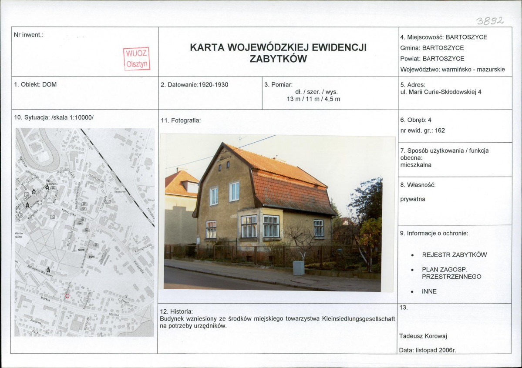Click the house photograph
This screenshot has height=368, width=522.
coord(273,213)
